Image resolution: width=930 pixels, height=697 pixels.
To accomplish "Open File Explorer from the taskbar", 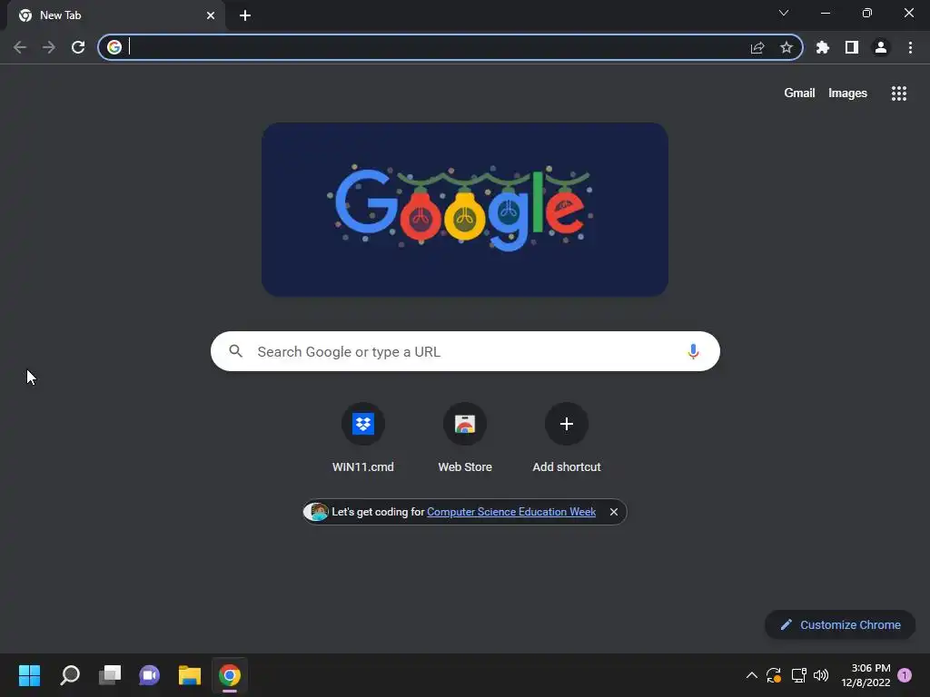I will tap(190, 675).
